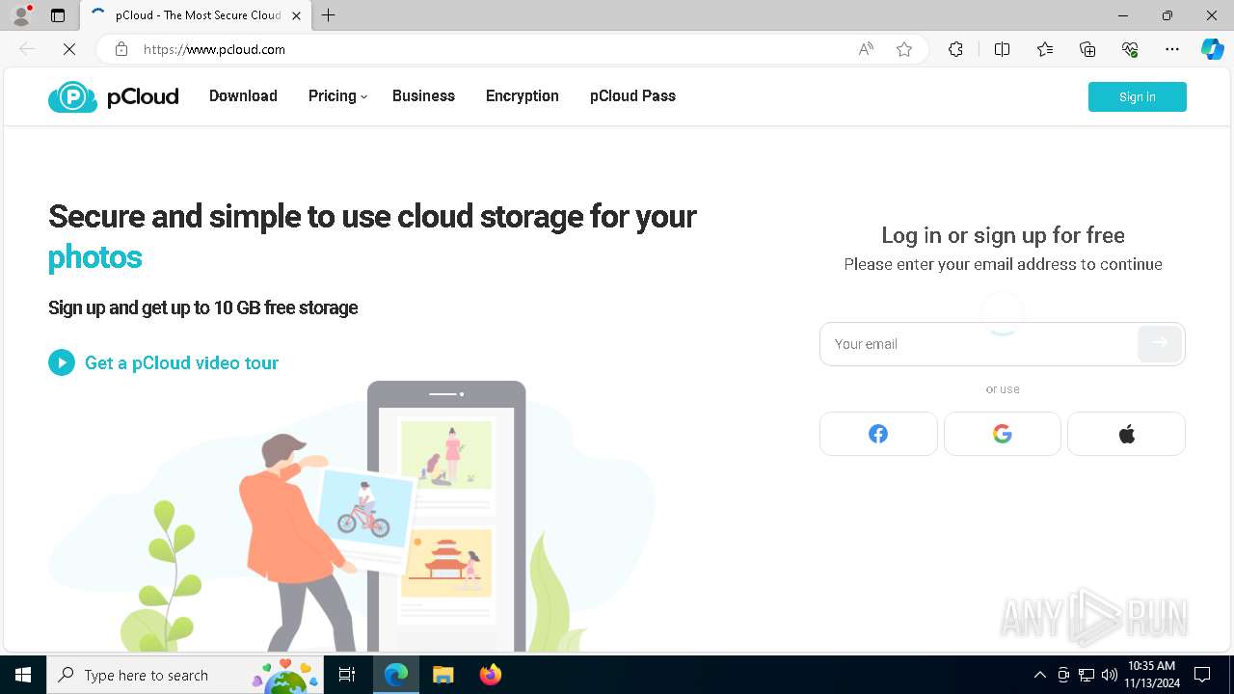
Task: Click the pCloud logo
Action: (114, 96)
